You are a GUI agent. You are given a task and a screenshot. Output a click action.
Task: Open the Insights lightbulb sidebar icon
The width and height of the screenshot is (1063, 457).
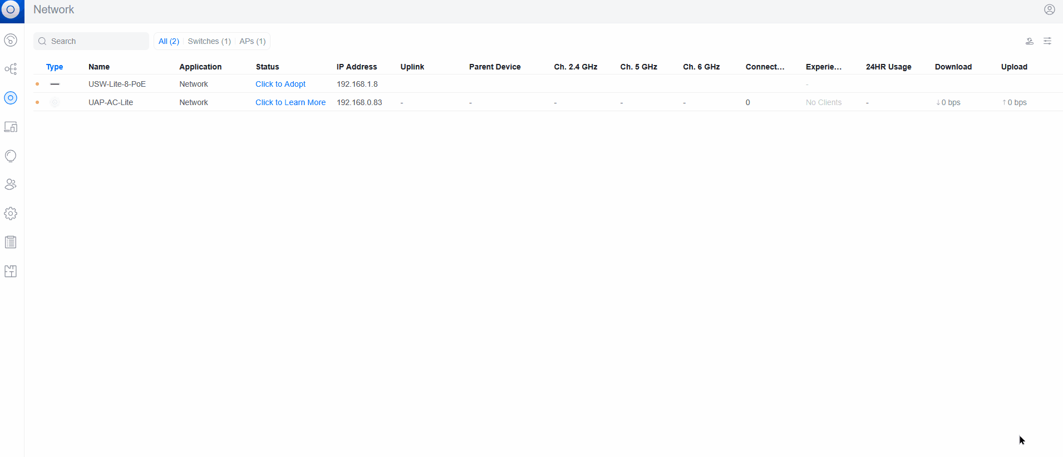point(11,156)
